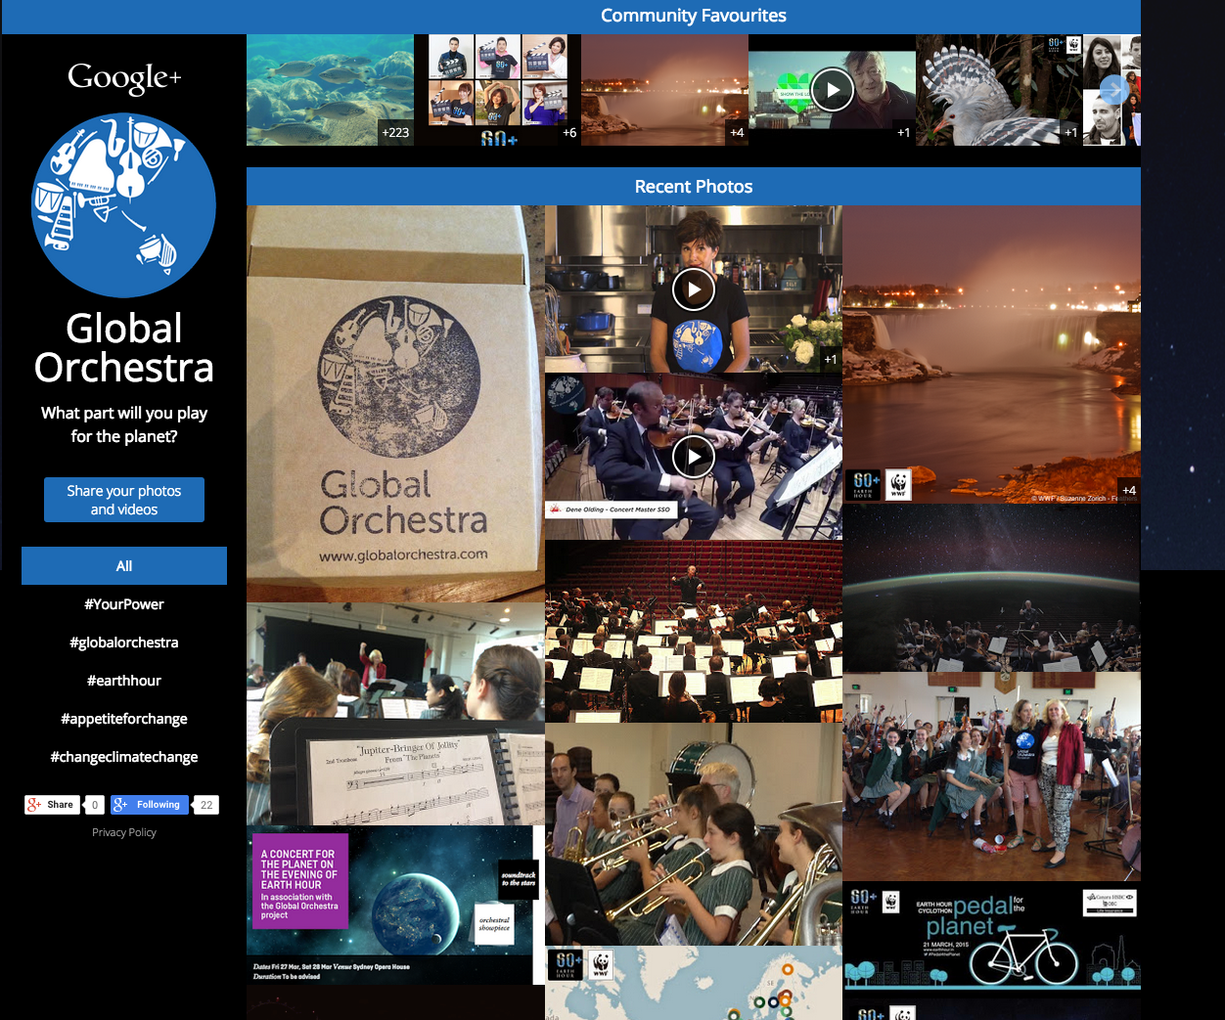Open the fish underwater thumbnail with +223
This screenshot has height=1020, width=1225.
tap(330, 90)
